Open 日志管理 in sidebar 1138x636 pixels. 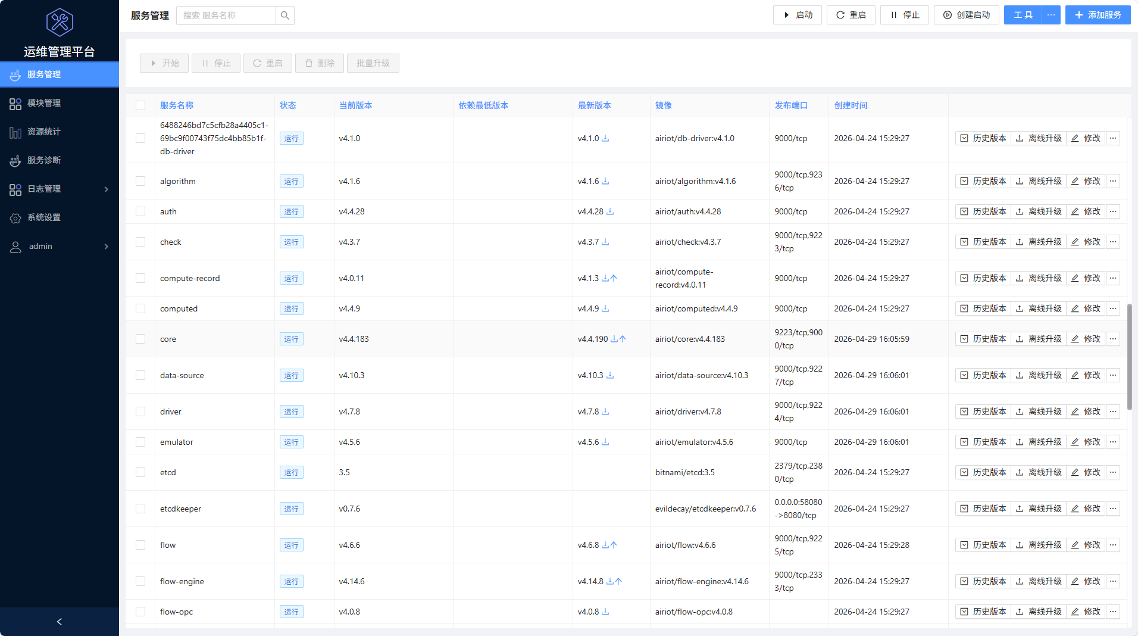(x=60, y=189)
